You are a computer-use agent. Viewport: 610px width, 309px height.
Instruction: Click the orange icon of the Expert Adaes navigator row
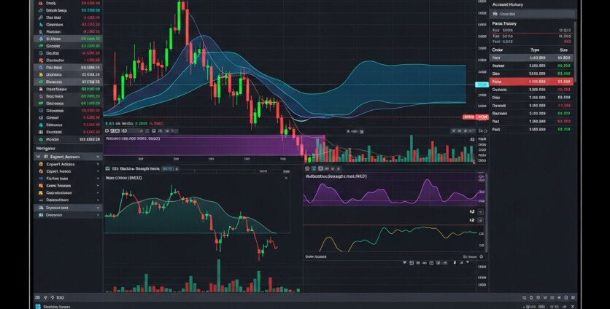[41, 164]
